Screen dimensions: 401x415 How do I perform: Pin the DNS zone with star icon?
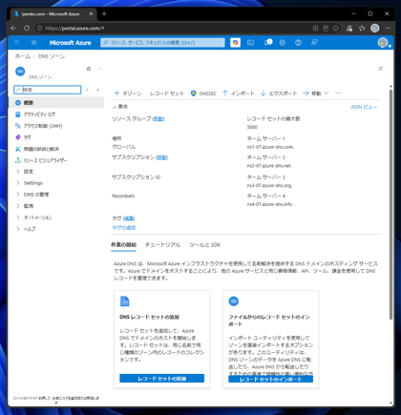[89, 69]
